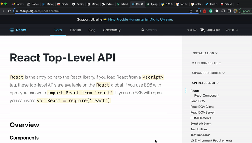
Task: Open ReactDOM in the sidebar
Action: click(x=198, y=101)
